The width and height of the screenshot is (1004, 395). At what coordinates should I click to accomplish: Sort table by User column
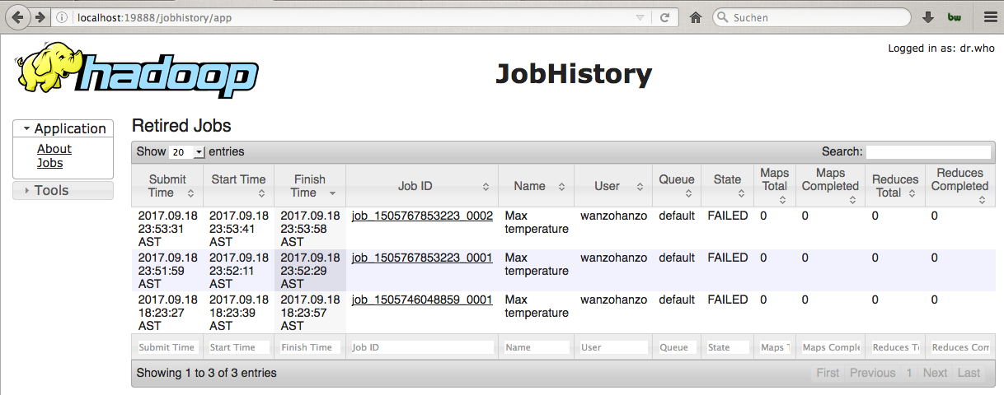[612, 186]
